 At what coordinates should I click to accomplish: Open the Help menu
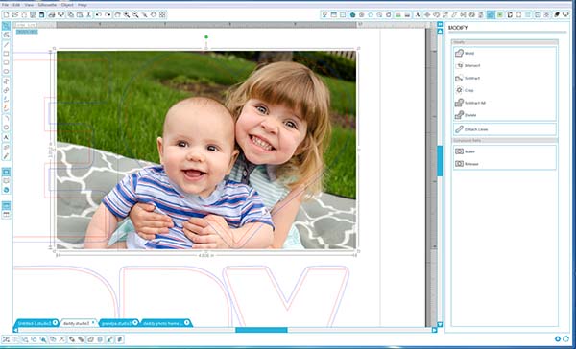point(83,5)
